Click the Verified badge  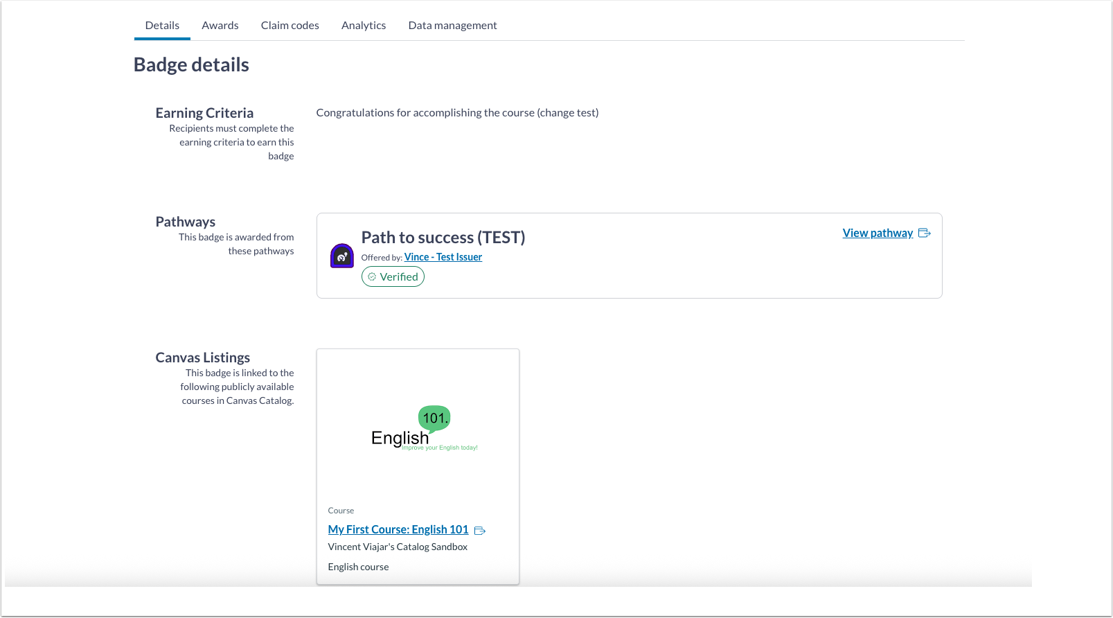[x=393, y=276]
